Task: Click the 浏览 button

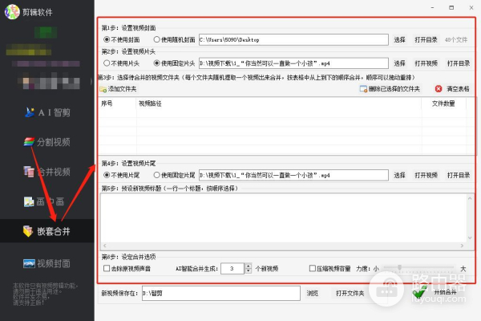Action: [313, 294]
